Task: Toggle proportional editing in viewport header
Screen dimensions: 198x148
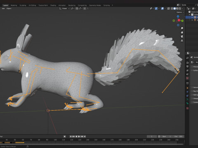Action: 85,9
